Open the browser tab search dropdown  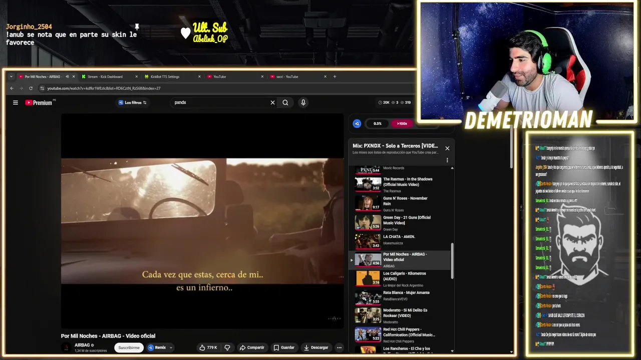[11, 76]
